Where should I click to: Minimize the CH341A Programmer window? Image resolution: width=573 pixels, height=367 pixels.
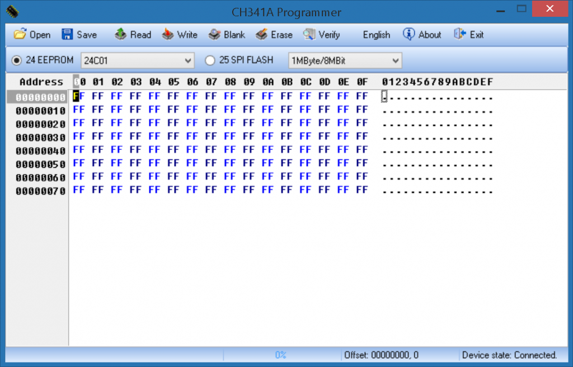[501, 10]
